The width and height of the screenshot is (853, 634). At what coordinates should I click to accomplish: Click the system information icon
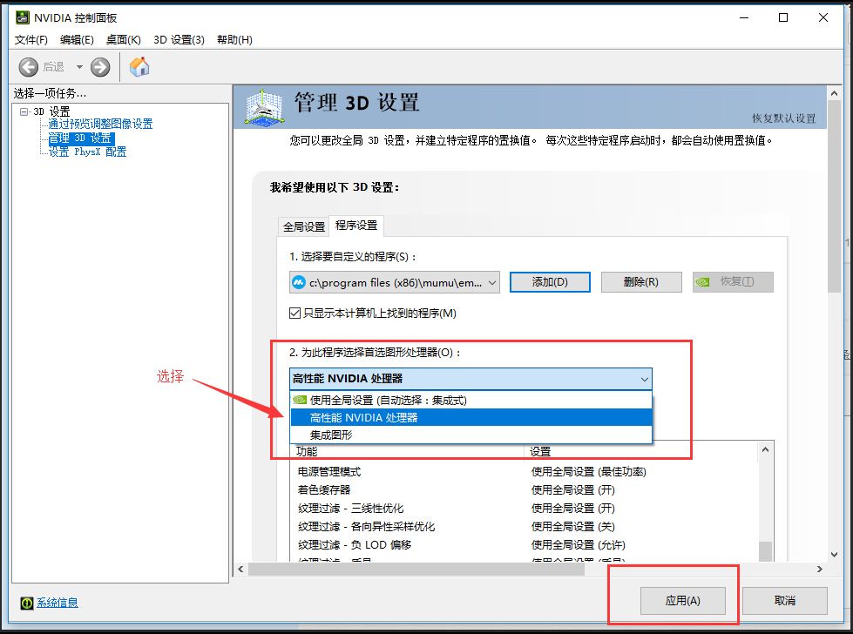(x=27, y=603)
